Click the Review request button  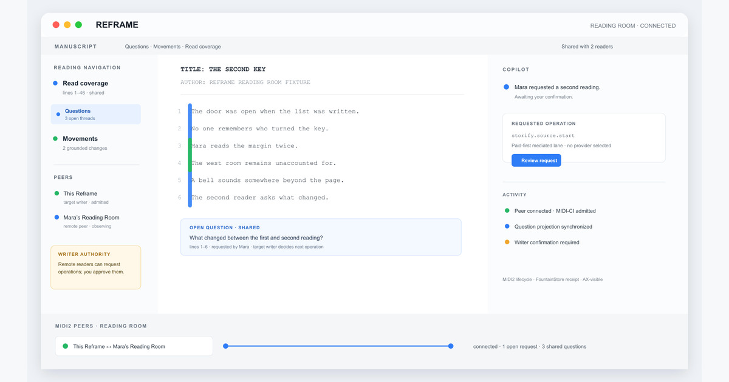coord(536,160)
